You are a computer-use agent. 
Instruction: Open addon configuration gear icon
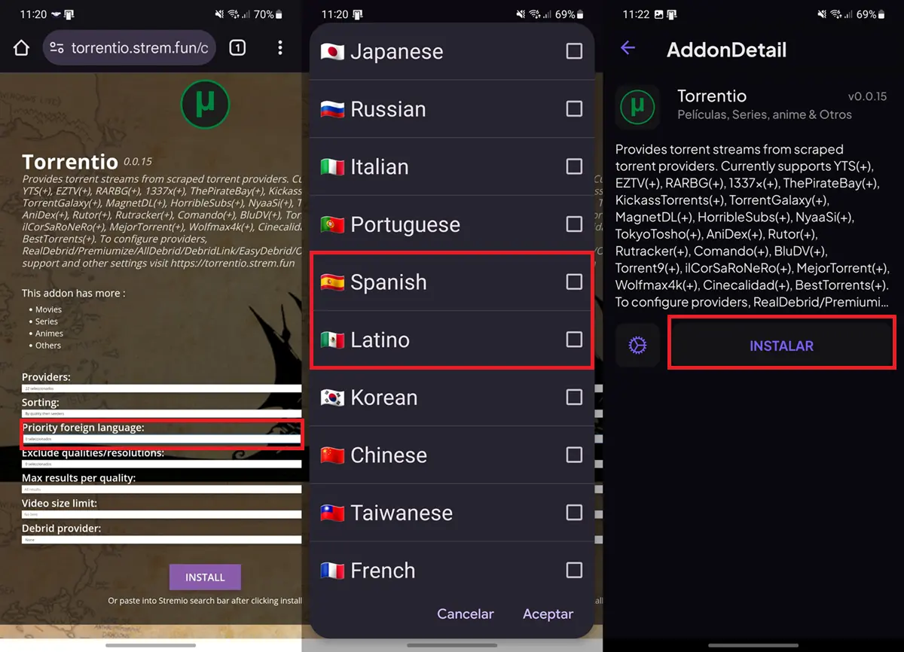coord(637,346)
